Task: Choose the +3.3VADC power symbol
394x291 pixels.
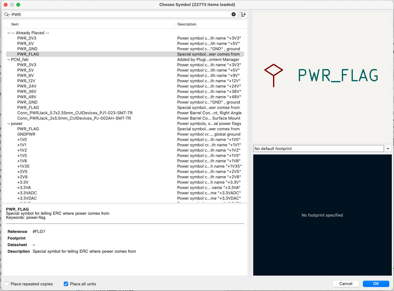Action: pyautogui.click(x=27, y=193)
